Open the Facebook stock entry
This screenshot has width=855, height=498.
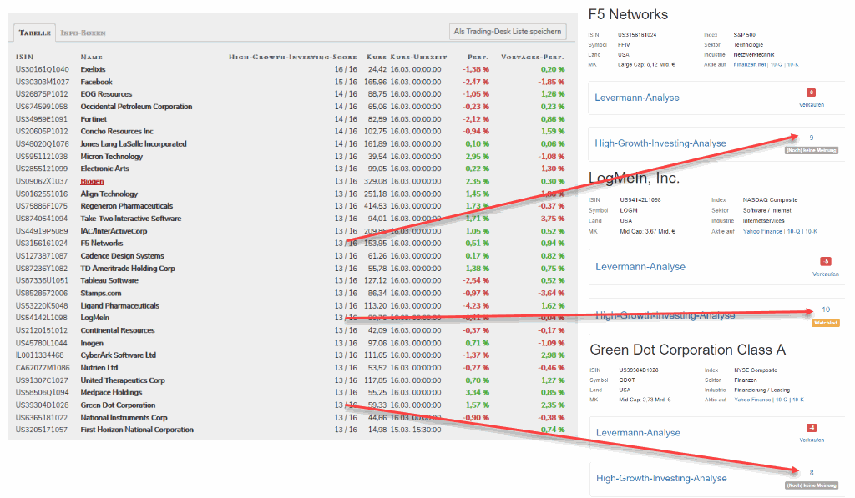coord(97,82)
